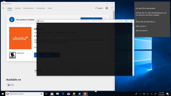171x96 pixels.
Task: Click 'This product is installed.' text
Action: [x=25, y=20]
